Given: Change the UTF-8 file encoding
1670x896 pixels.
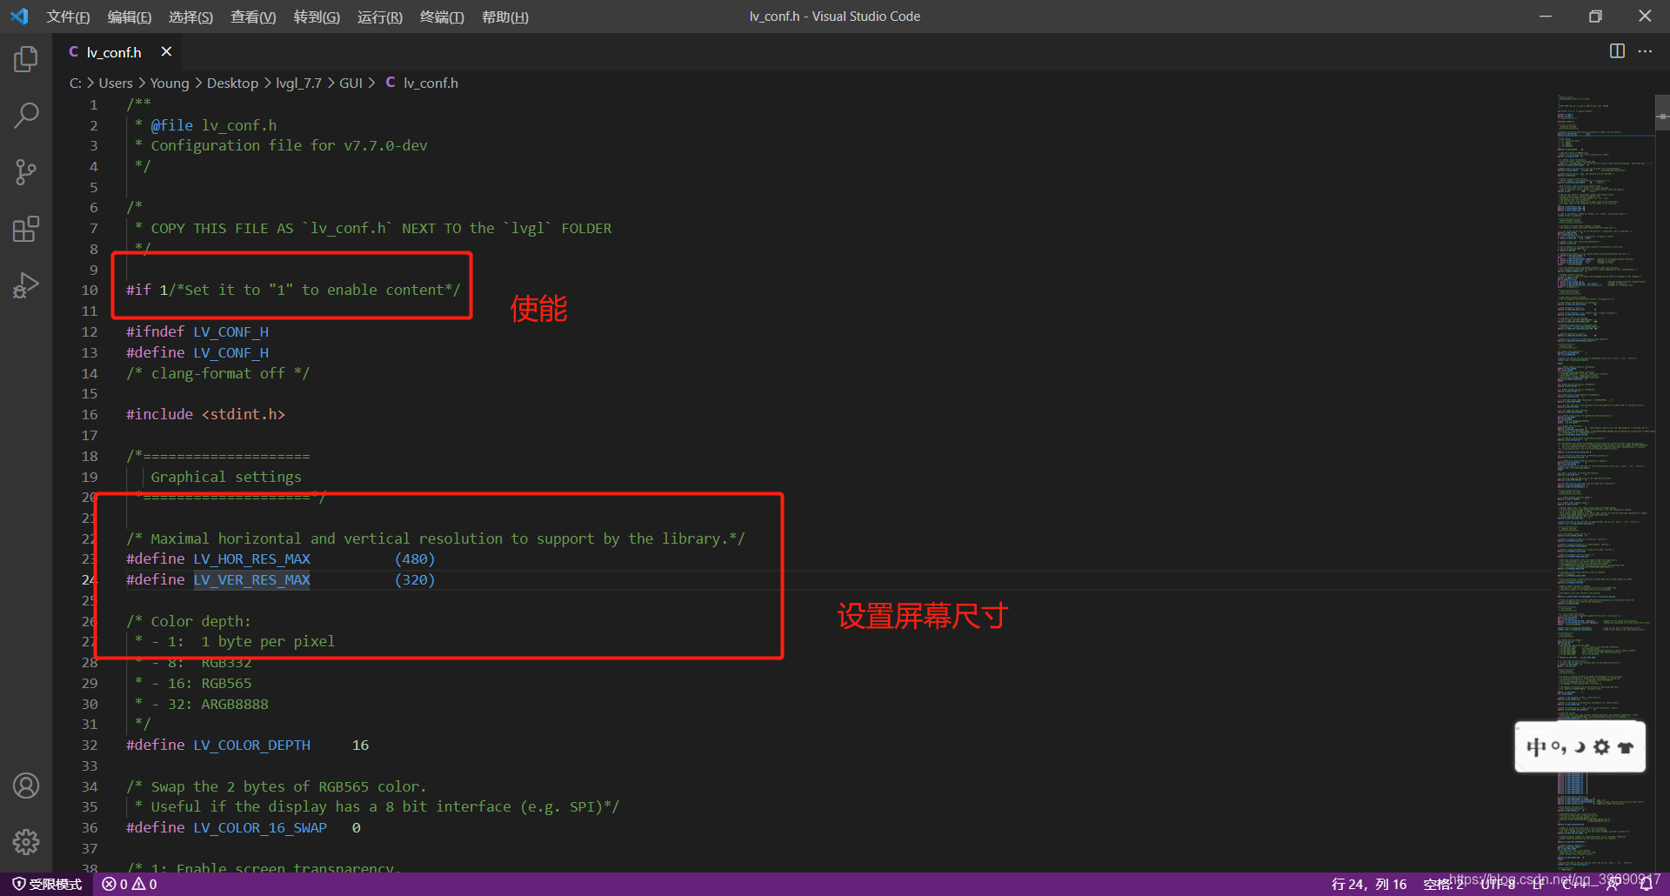Looking at the screenshot, I should 1498,884.
